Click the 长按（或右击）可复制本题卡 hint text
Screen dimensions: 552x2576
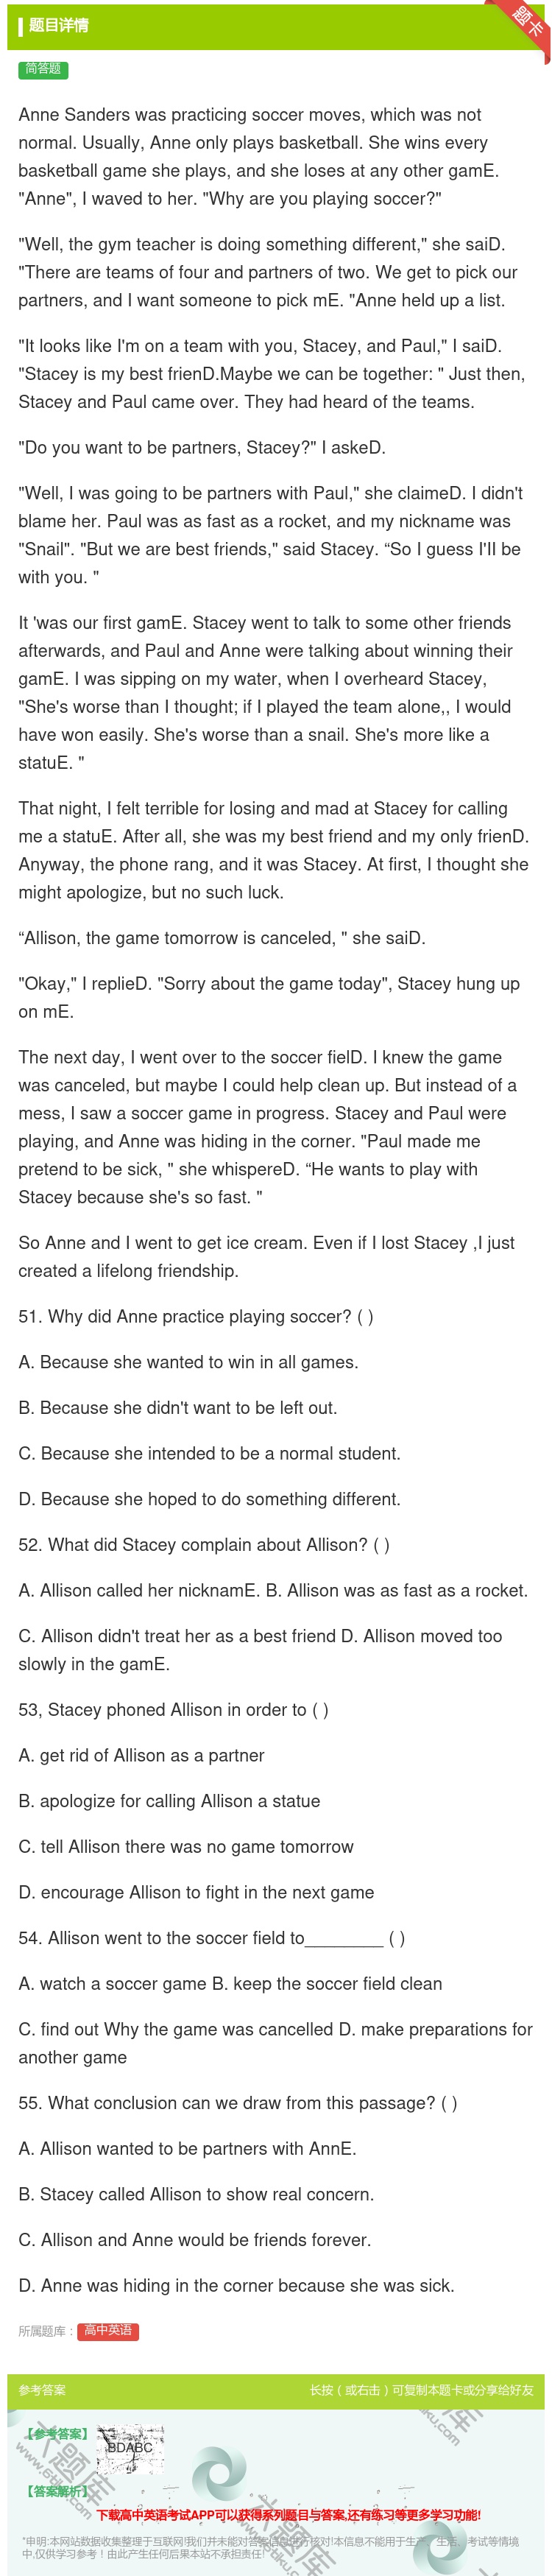tap(421, 2390)
